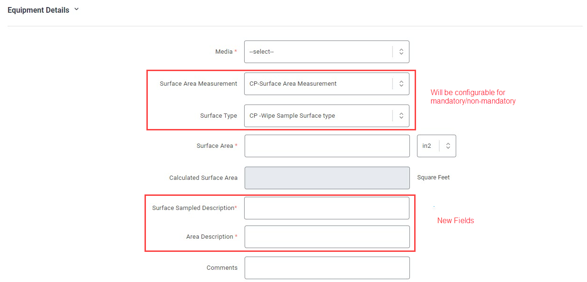Screen dimensions: 587x282
Task: Click the arrows icon in Wipe Sample Surface type box
Action: tap(401, 116)
